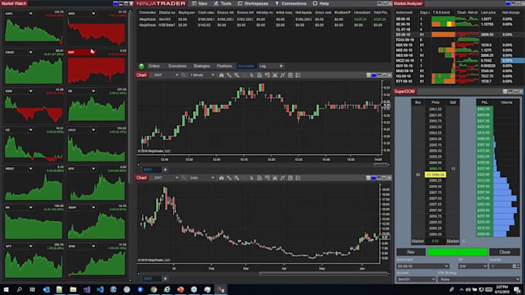Click the bar type icon in the top chart toolbar
Screen dimensions: 525x295
click(222, 75)
